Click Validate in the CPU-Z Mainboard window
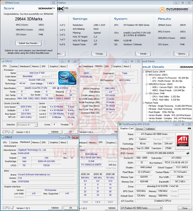This screenshot has height=211, width=193. coord(55,208)
